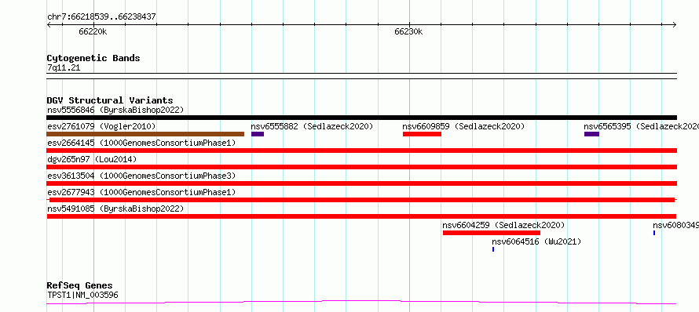Open the esv2761079 (Vogler2010) label

click(x=101, y=126)
